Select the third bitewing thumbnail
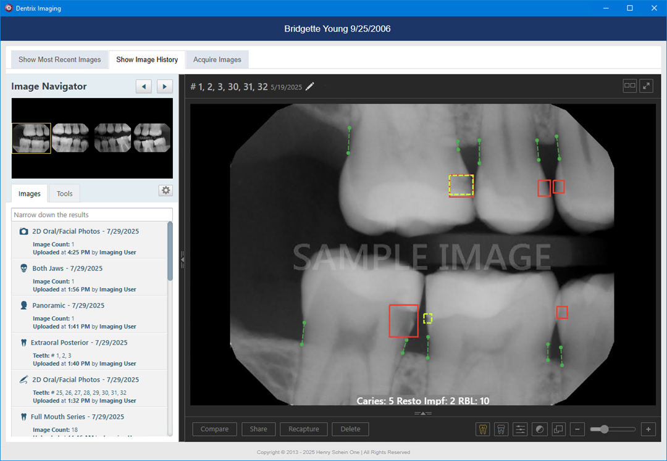The width and height of the screenshot is (667, 461). tap(113, 138)
